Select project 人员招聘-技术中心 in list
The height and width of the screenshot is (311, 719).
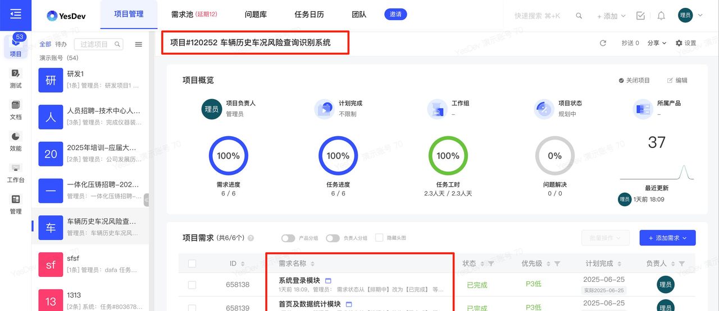click(90, 117)
